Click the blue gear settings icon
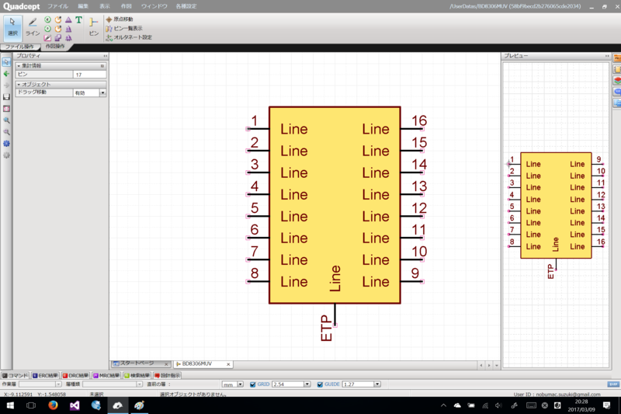621x414 pixels. point(6,144)
